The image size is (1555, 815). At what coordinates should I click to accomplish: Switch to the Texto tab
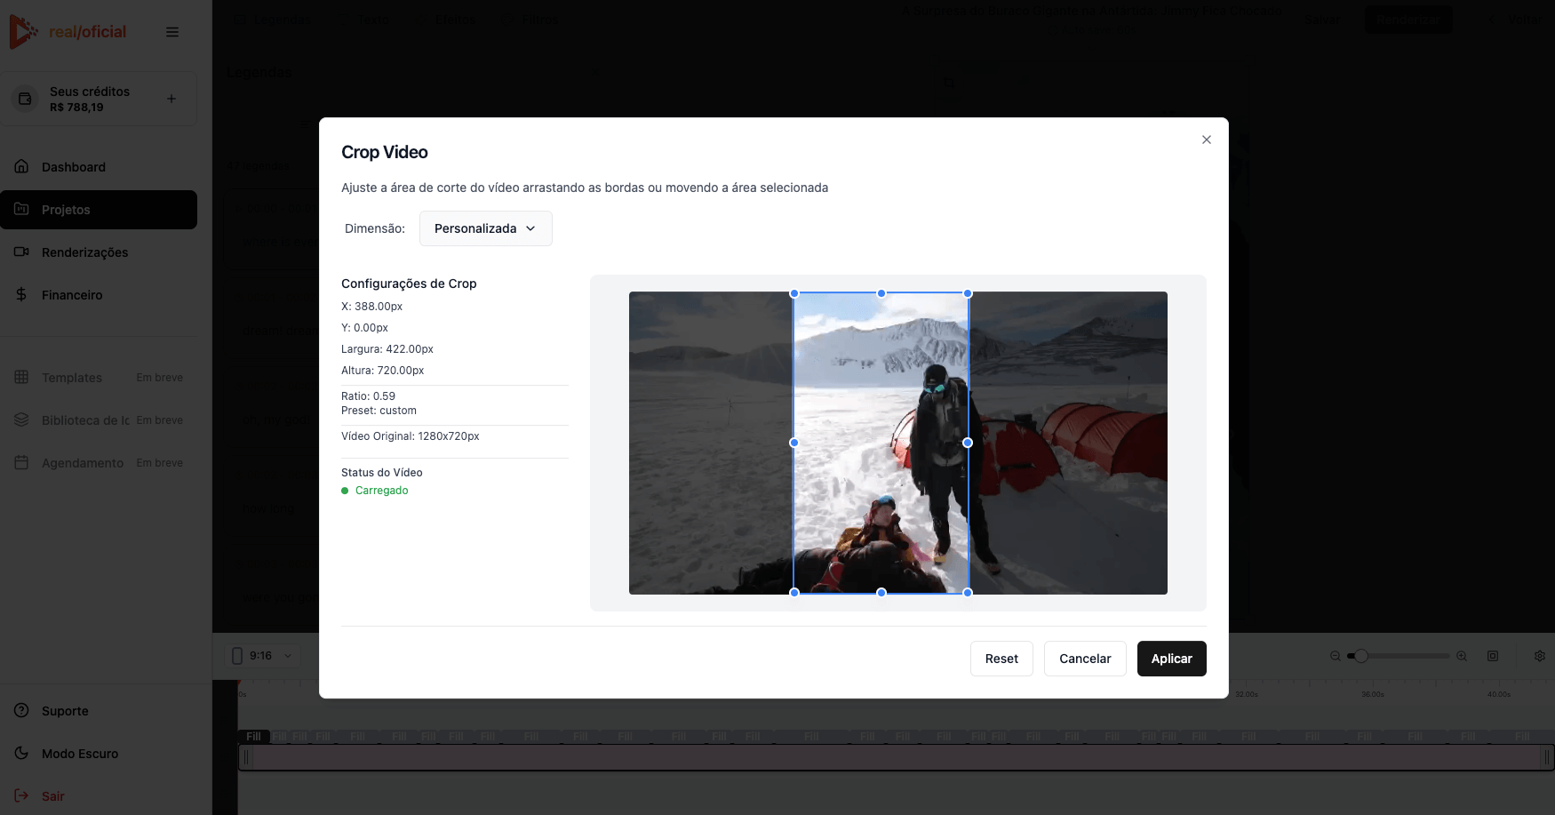click(364, 20)
